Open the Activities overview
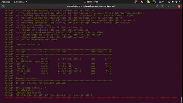The image size is (183, 103). click(6, 2)
